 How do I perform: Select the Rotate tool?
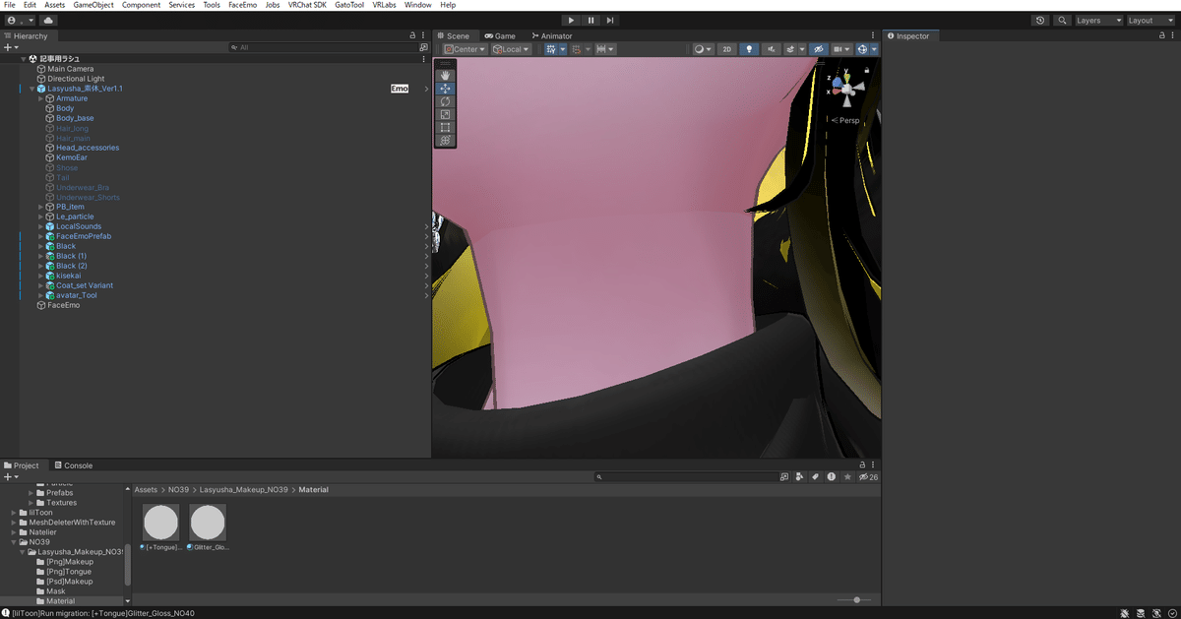(x=445, y=101)
